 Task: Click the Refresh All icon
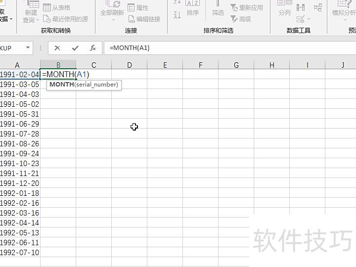tap(112, 8)
